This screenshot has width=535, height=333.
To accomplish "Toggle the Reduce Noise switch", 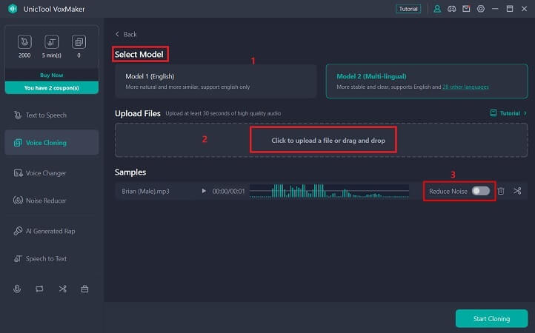I will tap(481, 191).
